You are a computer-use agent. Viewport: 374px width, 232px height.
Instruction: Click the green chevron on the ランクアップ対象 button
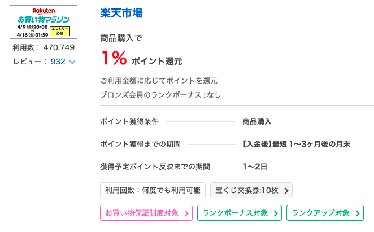358,213
